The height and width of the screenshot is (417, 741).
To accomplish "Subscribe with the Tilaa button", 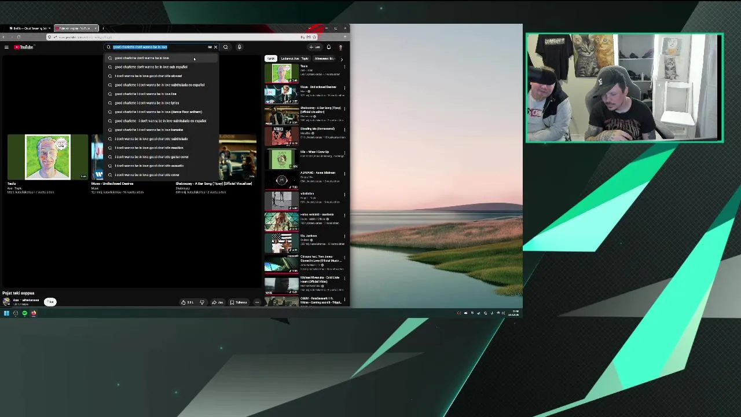I will tap(50, 302).
